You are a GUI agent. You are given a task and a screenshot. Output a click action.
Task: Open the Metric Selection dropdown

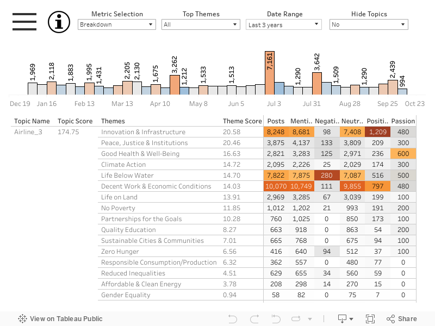(117, 24)
